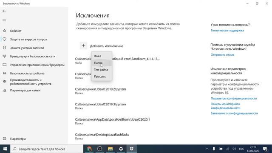The height and width of the screenshot is (153, 272).
Task: Click the taskbar search box
Action: click(x=47, y=149)
